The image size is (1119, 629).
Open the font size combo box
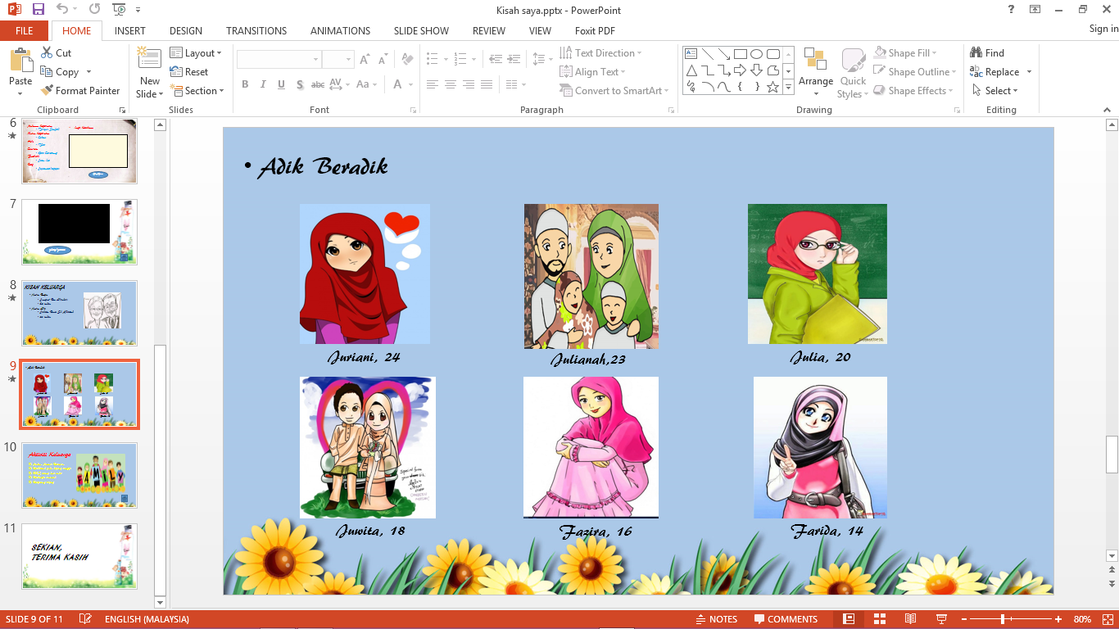click(338, 60)
